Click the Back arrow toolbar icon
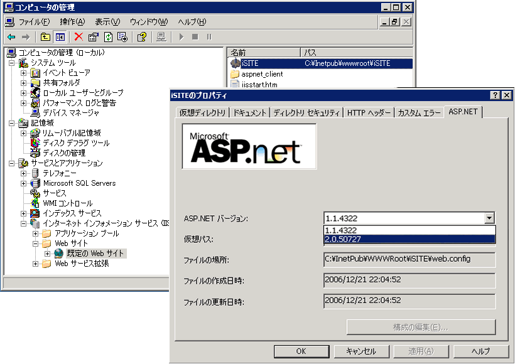 click(x=11, y=37)
